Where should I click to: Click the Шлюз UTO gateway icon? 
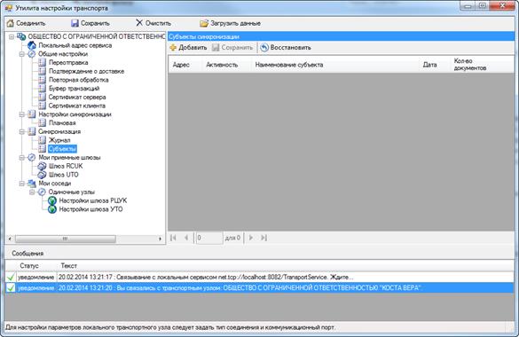[x=42, y=175]
